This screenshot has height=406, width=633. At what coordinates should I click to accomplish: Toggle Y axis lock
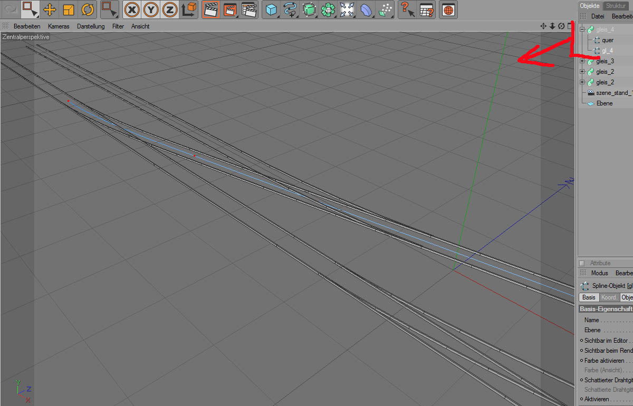pos(151,9)
